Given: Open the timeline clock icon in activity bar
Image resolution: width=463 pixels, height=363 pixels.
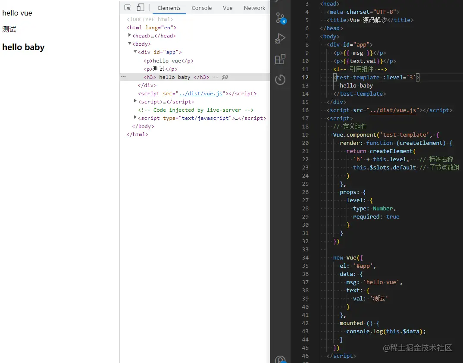Looking at the screenshot, I should point(280,79).
